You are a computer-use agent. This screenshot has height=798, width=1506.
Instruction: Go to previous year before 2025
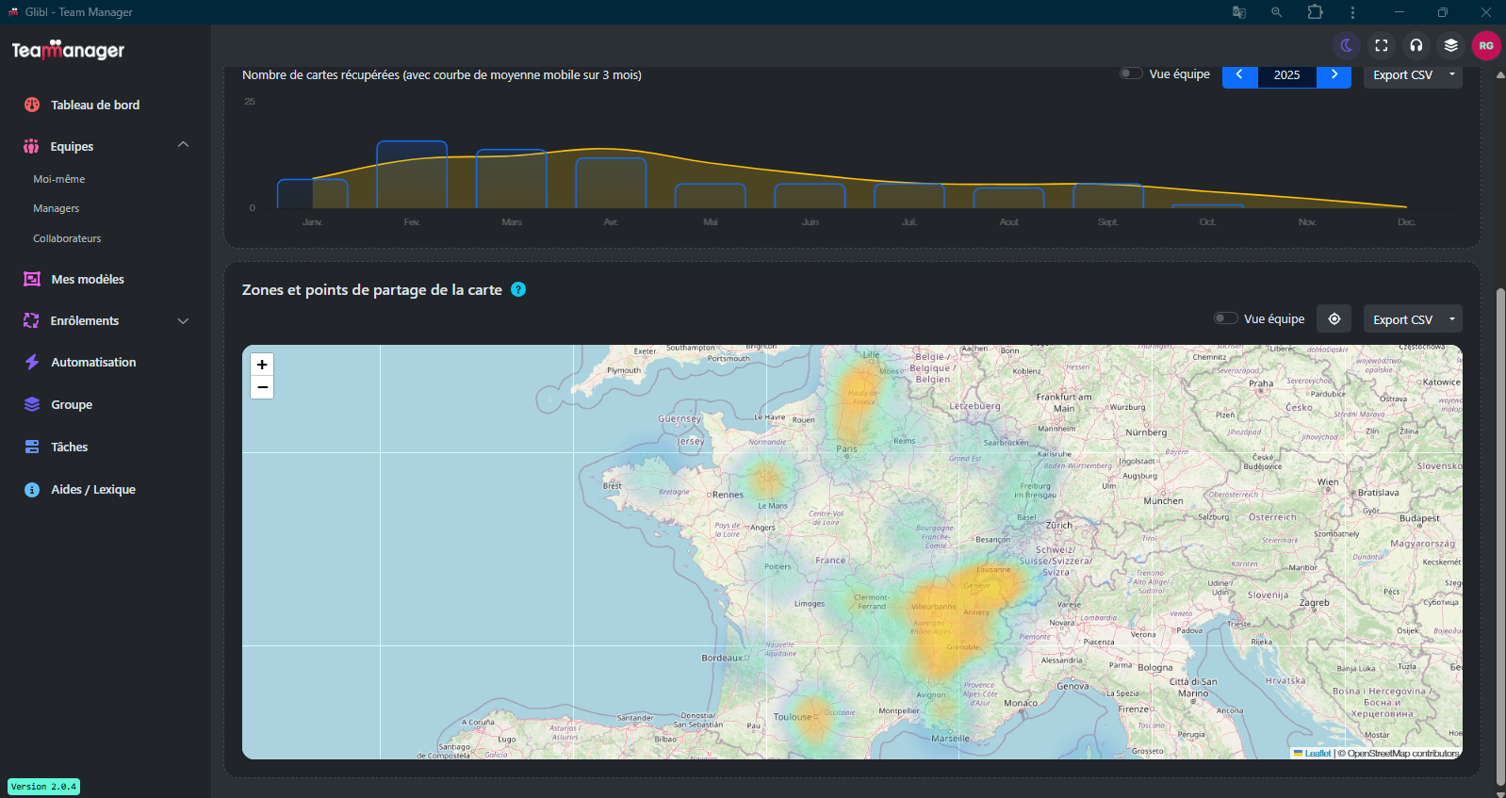click(1239, 74)
